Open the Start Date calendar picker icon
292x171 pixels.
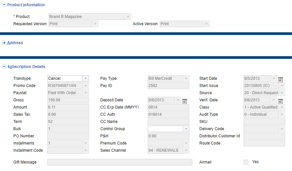pyautogui.click(x=281, y=79)
